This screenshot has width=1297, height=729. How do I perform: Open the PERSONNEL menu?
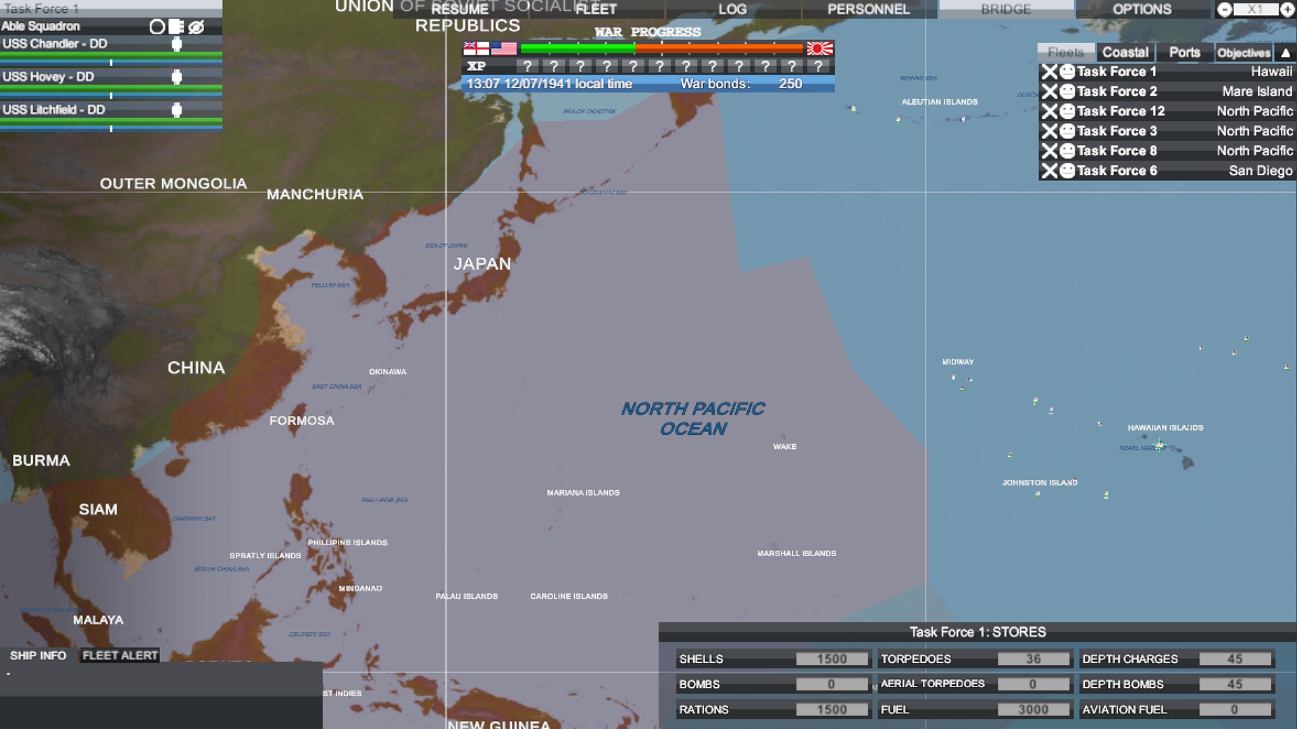(867, 9)
